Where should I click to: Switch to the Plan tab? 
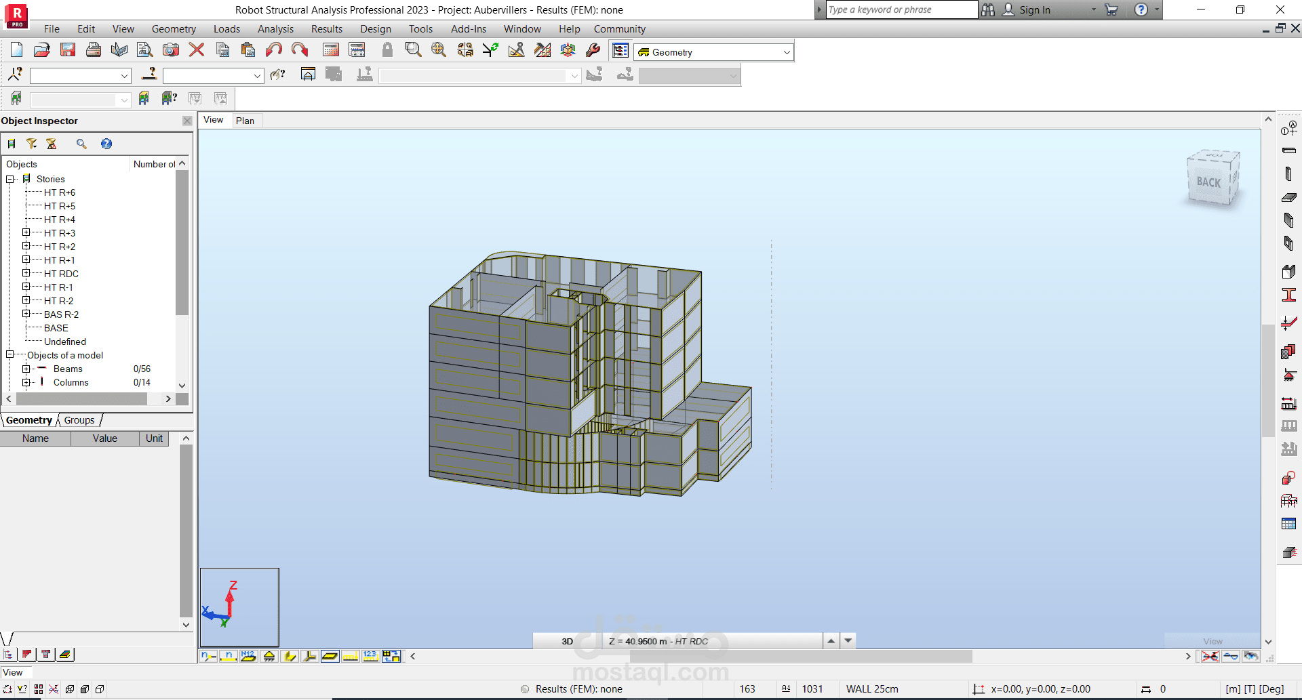pyautogui.click(x=245, y=121)
